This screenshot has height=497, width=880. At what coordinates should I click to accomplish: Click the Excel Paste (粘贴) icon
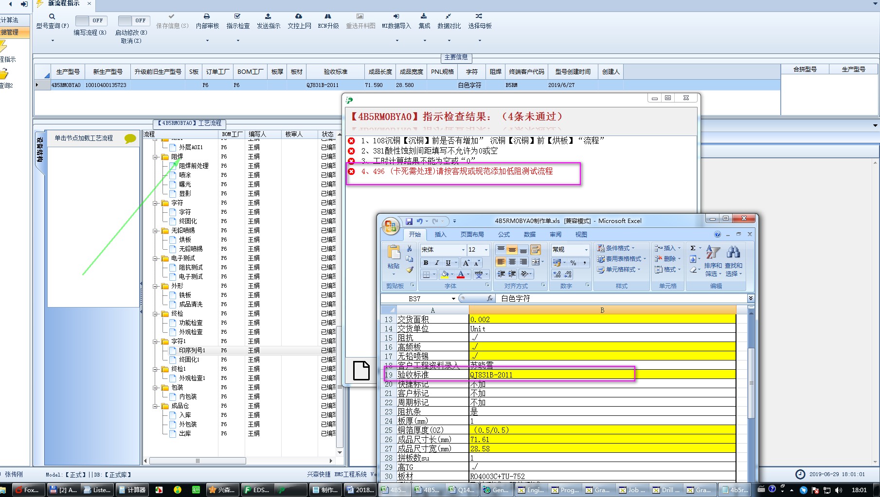(x=394, y=253)
